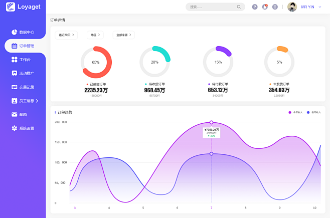Image resolution: width=330 pixels, height=218 pixels.
Task: Click the 354.03万 amount
Action: click(279, 90)
